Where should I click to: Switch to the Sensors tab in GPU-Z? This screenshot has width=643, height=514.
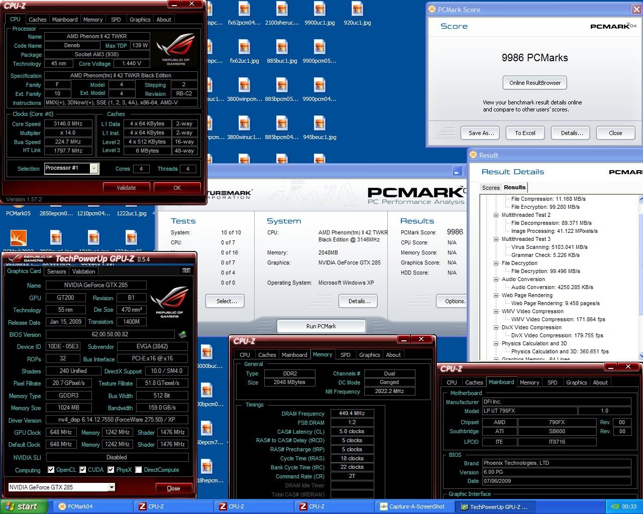click(x=56, y=271)
